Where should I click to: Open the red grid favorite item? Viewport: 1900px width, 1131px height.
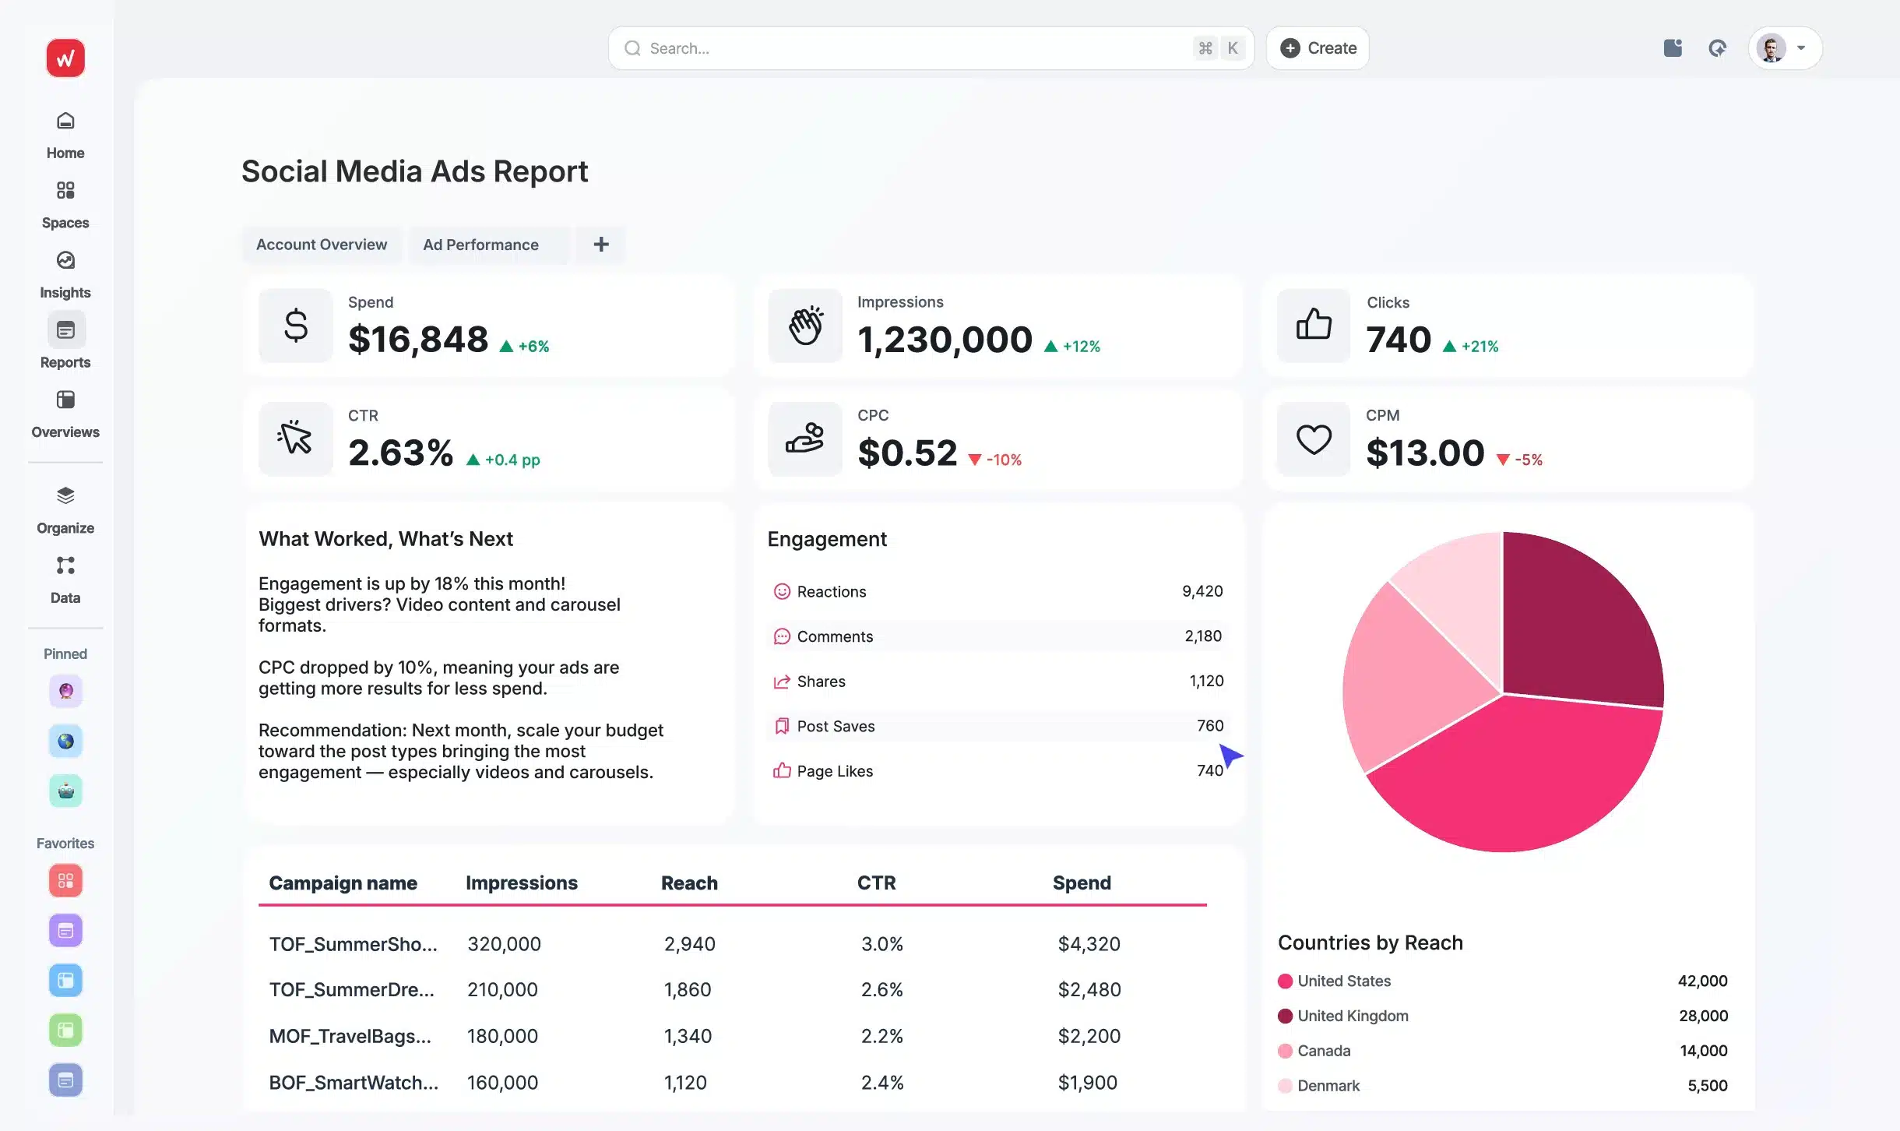(x=65, y=880)
